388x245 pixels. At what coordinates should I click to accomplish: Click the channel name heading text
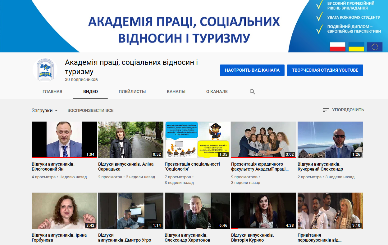click(x=131, y=67)
